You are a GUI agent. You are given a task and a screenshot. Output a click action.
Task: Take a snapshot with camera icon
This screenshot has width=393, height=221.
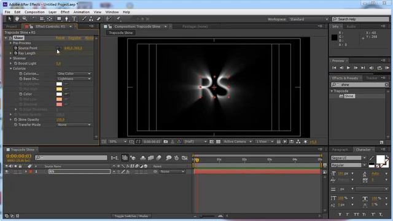click(x=166, y=142)
